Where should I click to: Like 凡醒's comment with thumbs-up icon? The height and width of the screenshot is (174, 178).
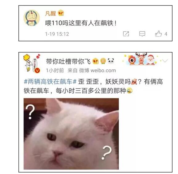[x=158, y=34]
